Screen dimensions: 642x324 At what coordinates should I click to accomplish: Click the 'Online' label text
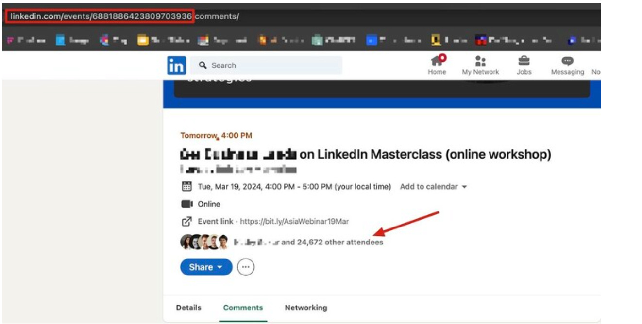click(209, 204)
